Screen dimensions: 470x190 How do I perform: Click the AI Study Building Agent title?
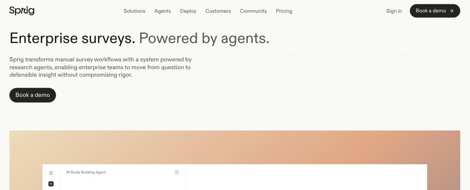pos(86,172)
